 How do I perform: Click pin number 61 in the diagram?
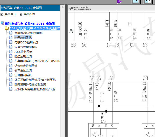(x=112, y=78)
